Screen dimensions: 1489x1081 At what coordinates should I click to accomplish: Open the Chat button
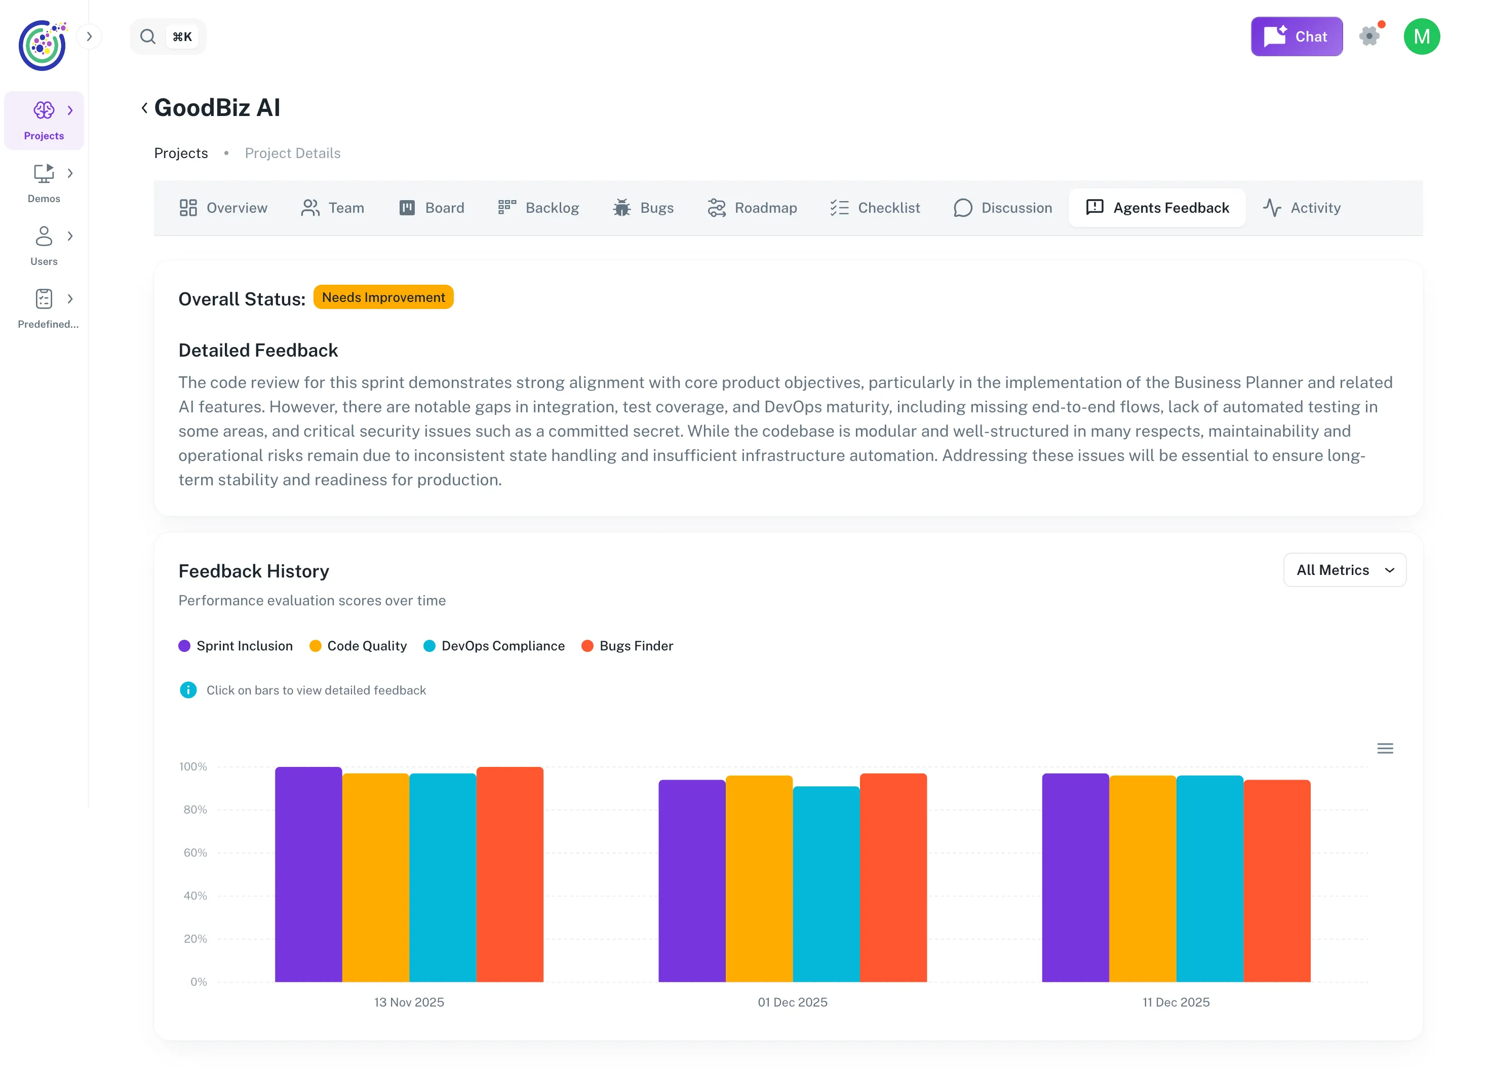[1296, 37]
